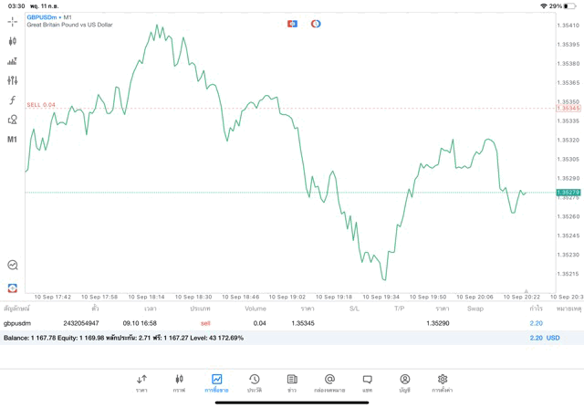Open the ประวัติ history tab
Image resolution: width=584 pixels, height=408 pixels.
[x=254, y=382]
